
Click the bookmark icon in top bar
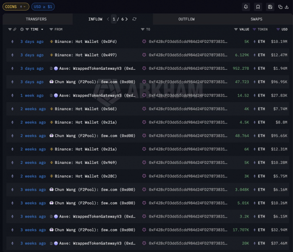click(x=258, y=7)
